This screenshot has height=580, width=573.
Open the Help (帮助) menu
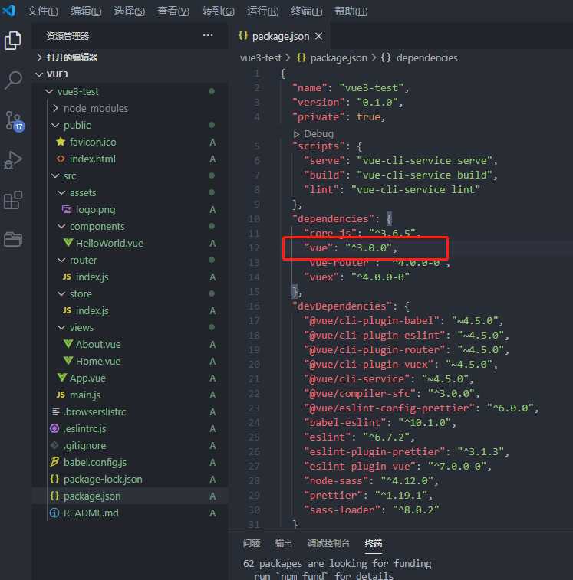351,11
